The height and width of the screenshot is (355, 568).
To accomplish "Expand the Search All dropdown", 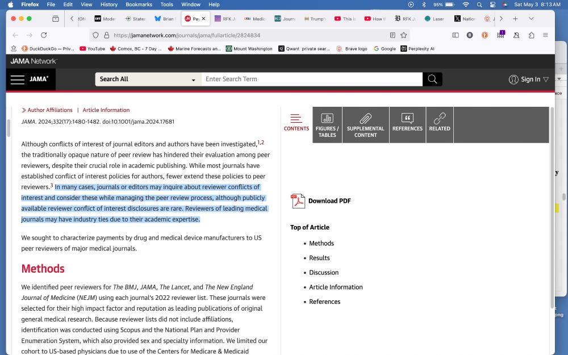I will point(148,80).
